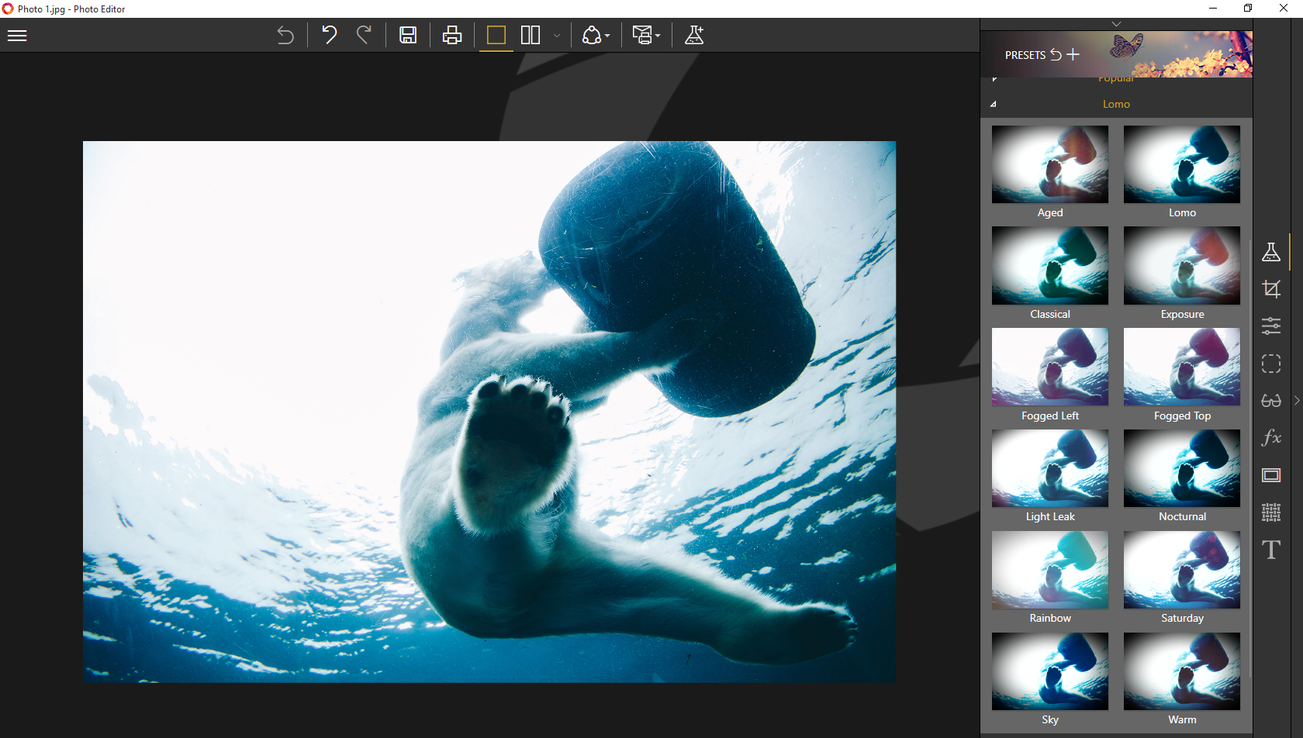Restore down the Photo Editor window
Image resolution: width=1303 pixels, height=738 pixels.
point(1248,9)
